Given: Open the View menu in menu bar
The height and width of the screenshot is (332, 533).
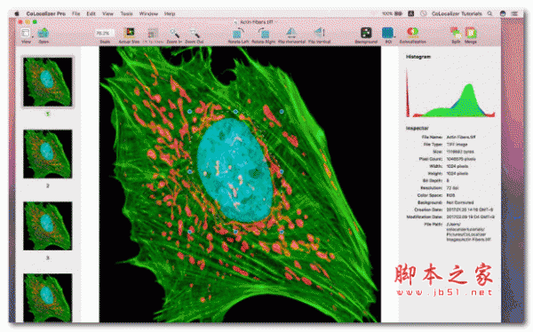Looking at the screenshot, I should 107,13.
